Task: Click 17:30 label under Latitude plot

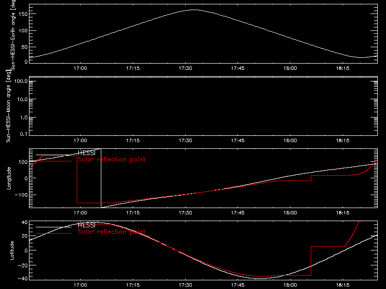Action: coord(185,285)
